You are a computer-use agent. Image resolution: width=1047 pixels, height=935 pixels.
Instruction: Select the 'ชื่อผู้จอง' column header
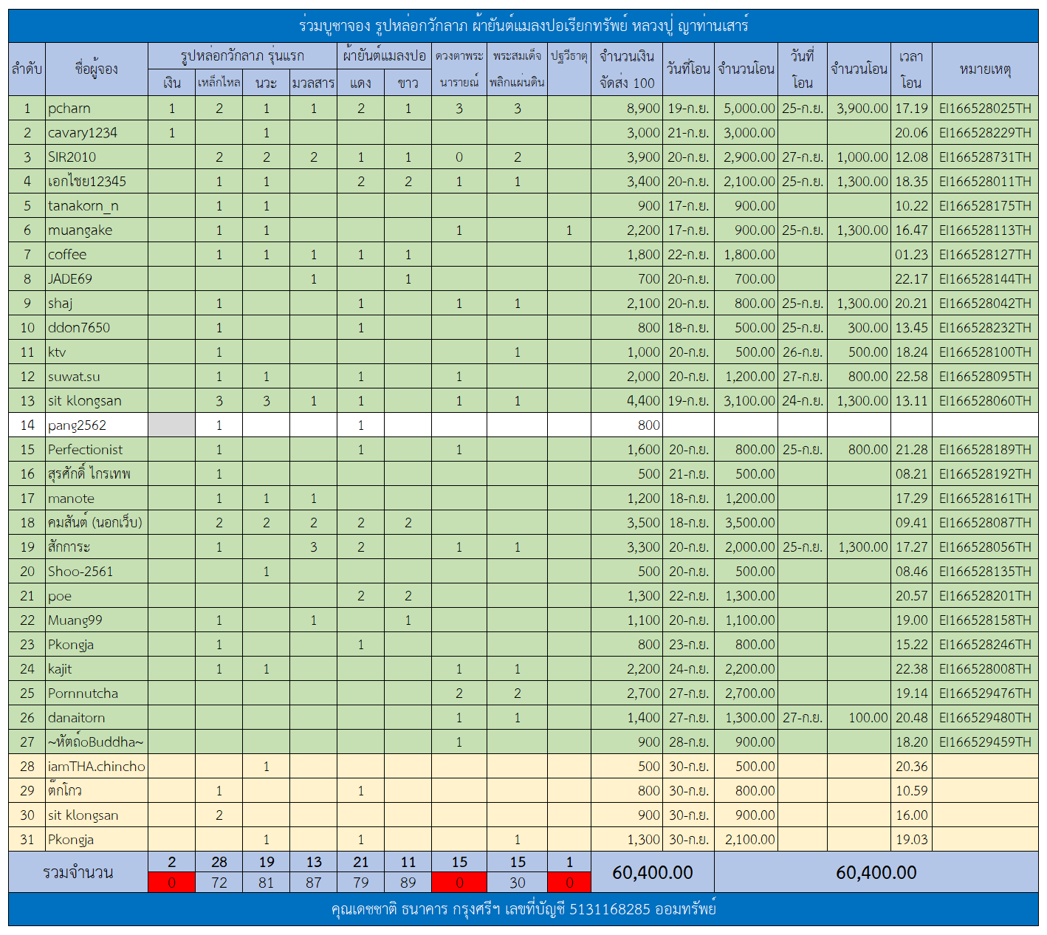click(x=97, y=69)
